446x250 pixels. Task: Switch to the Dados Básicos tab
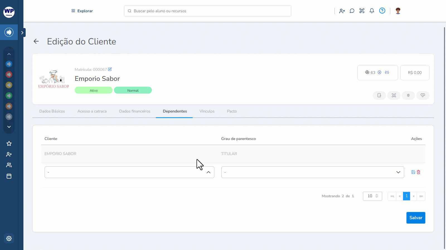coord(52,111)
